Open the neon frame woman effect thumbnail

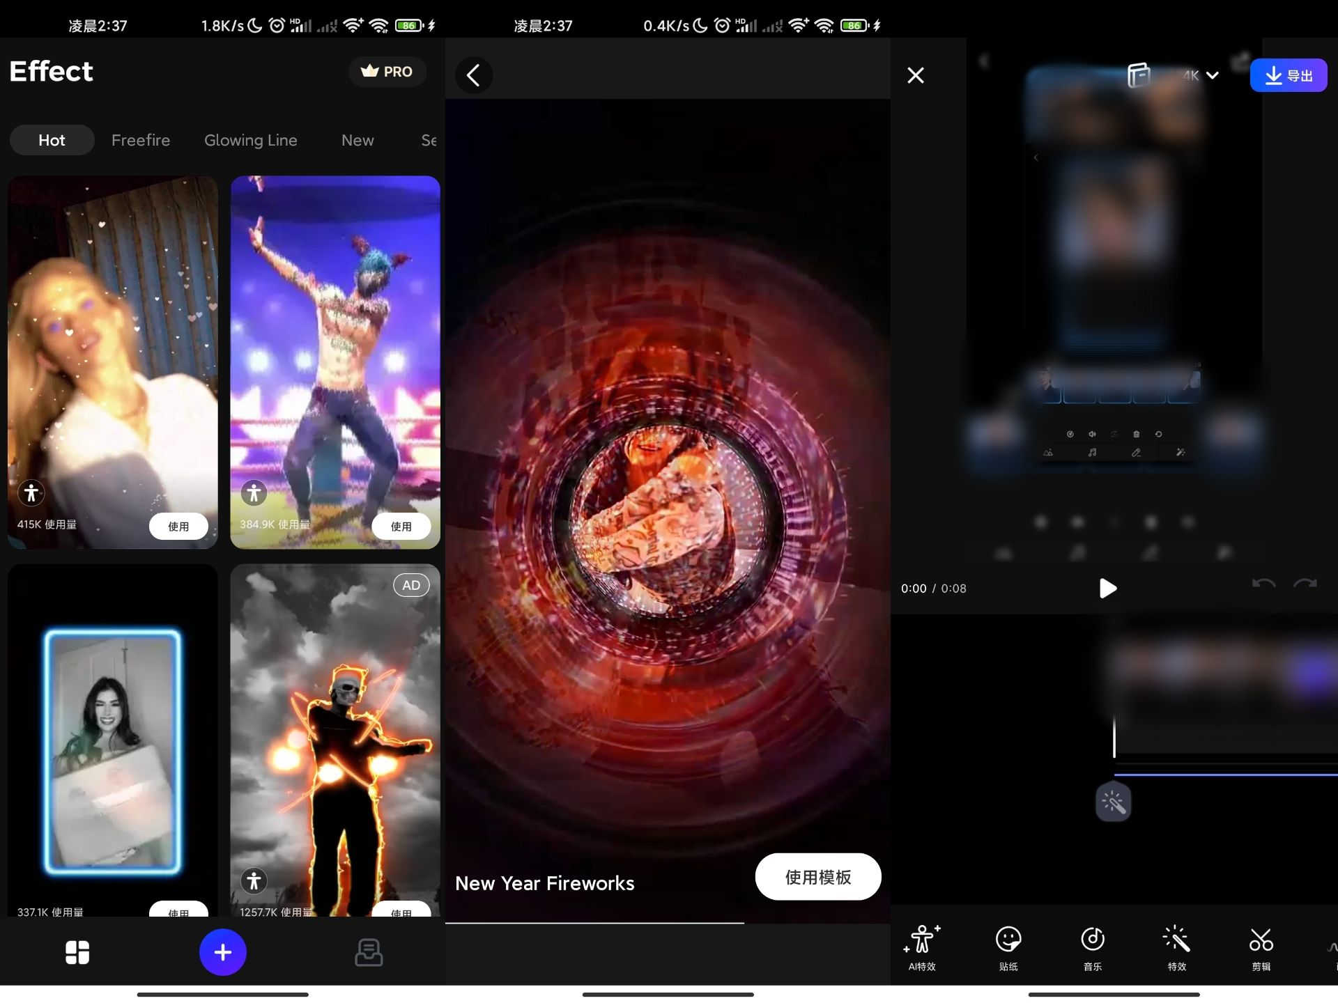(x=112, y=742)
